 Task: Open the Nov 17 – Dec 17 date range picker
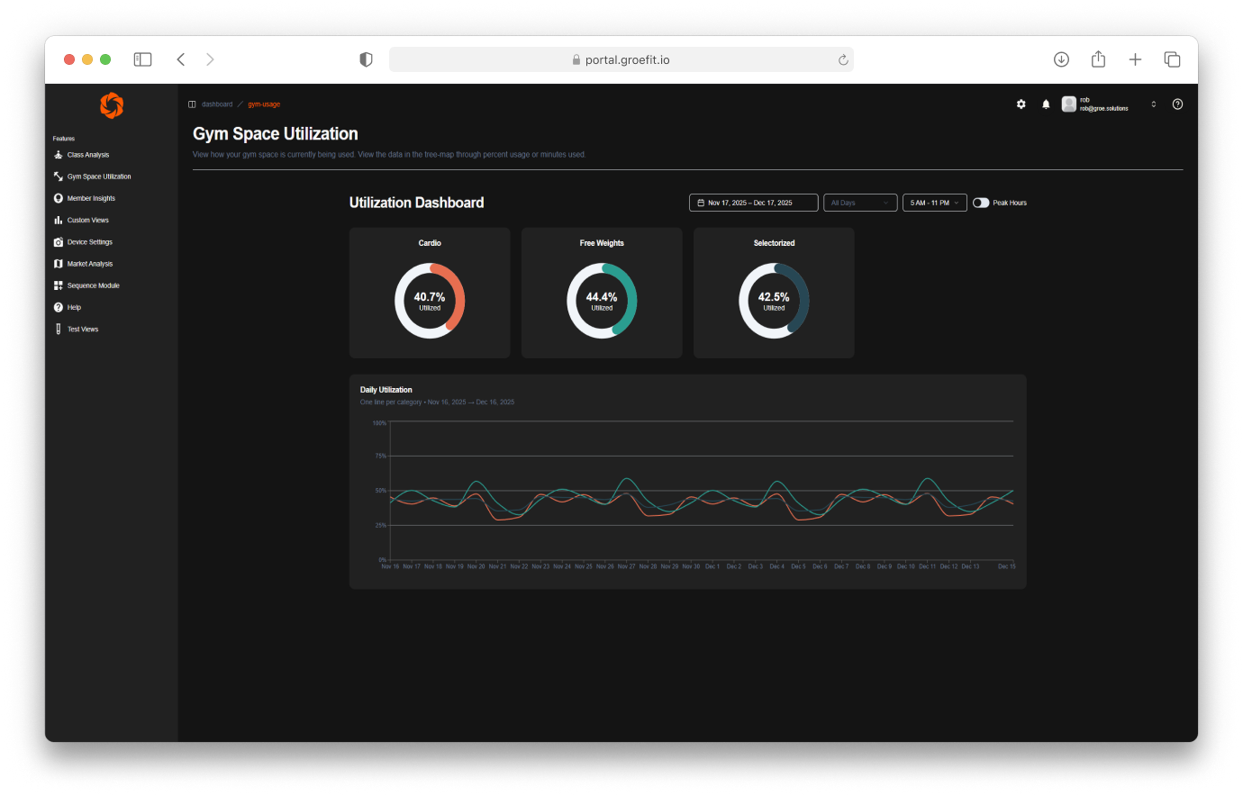coord(753,203)
